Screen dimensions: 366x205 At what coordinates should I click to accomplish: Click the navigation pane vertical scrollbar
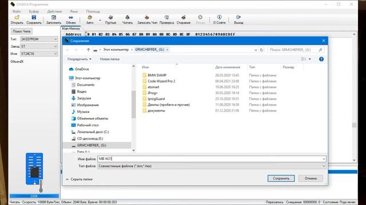pos(133,104)
